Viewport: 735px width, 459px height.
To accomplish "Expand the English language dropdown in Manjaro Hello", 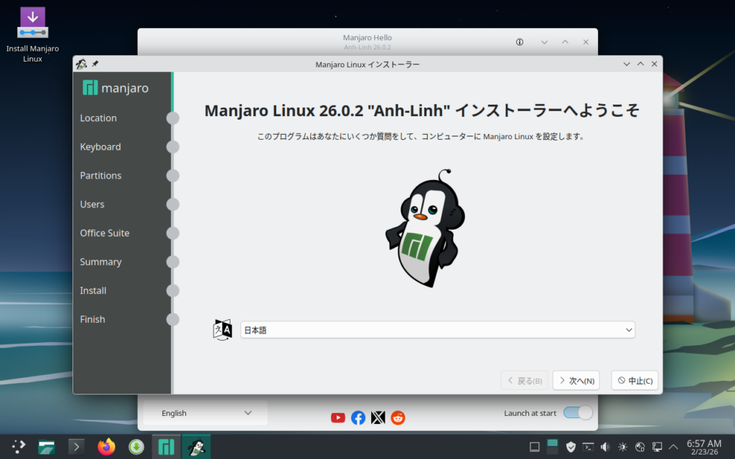I will (205, 413).
